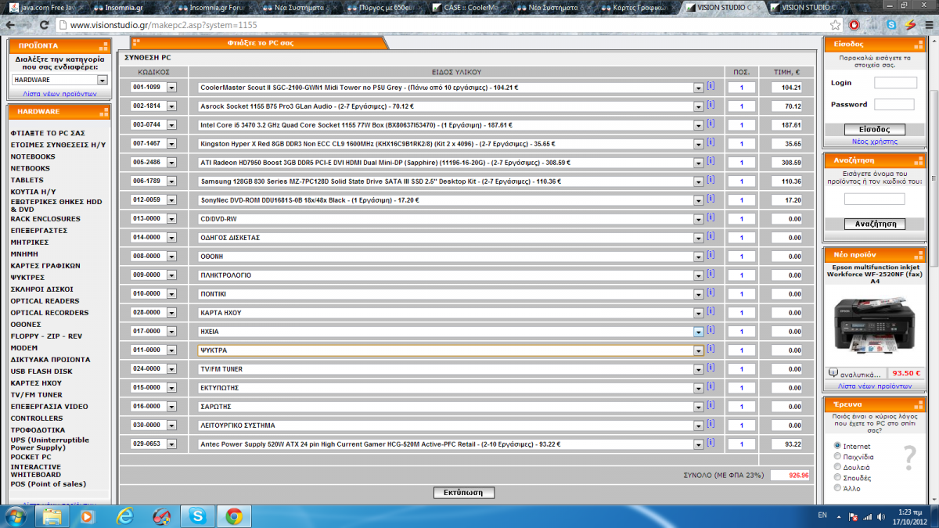Click info icon for Intel Core i5 3470 row
This screenshot has width=939, height=528.
(711, 124)
